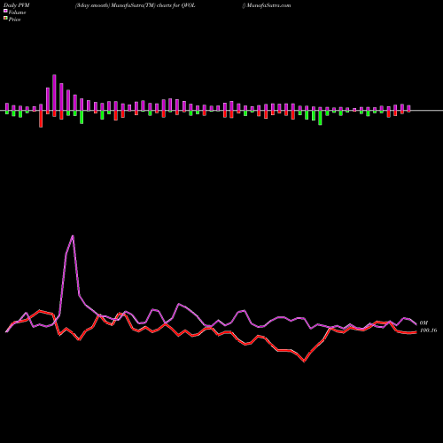Viewport: 443px width, 443px height.
Task: Select the rightmost volume bar
Action: click(408, 108)
